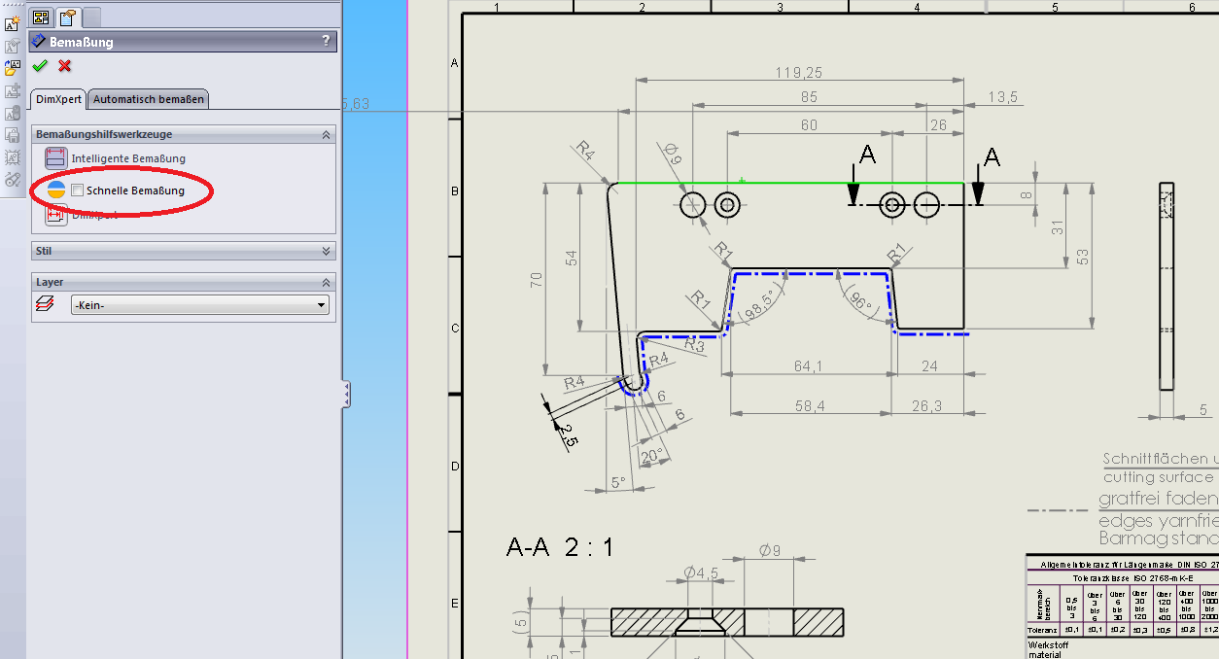1219x659 pixels.
Task: Click the 'gratfrei faden' note text
Action: pos(1159,499)
